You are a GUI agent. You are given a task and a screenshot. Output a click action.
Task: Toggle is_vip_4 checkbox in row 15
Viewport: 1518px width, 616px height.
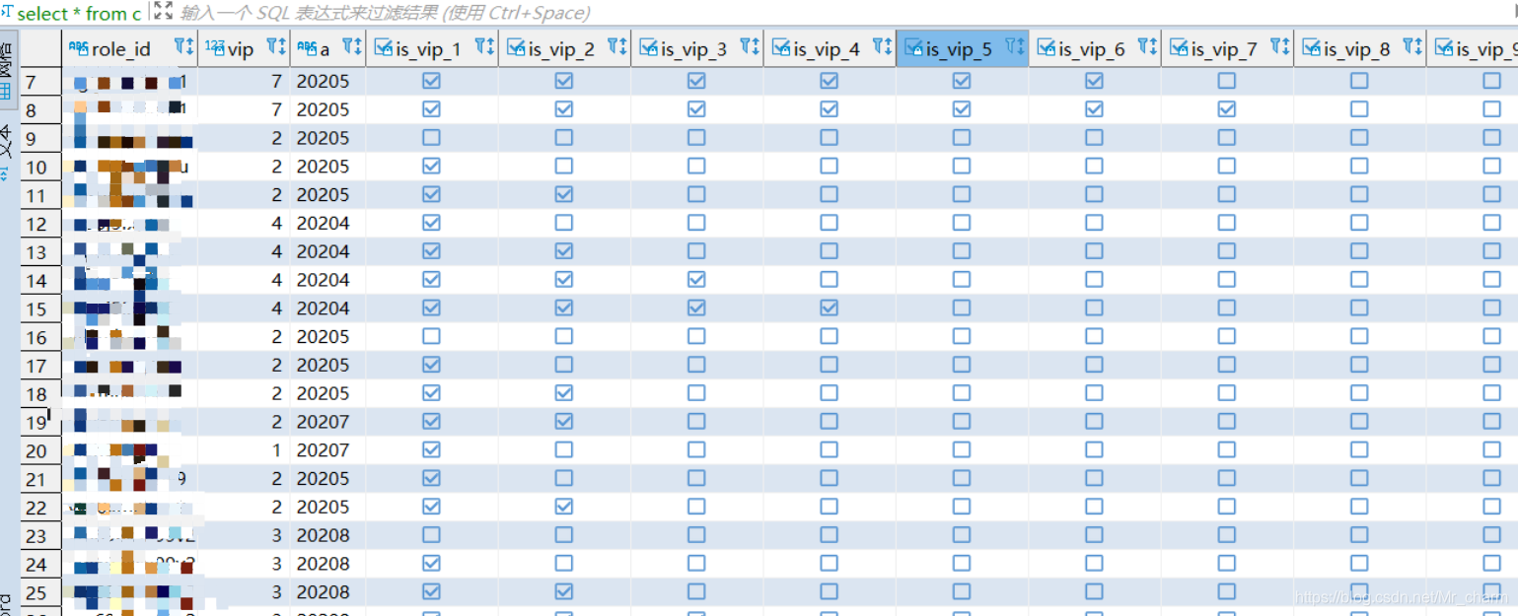tap(829, 308)
